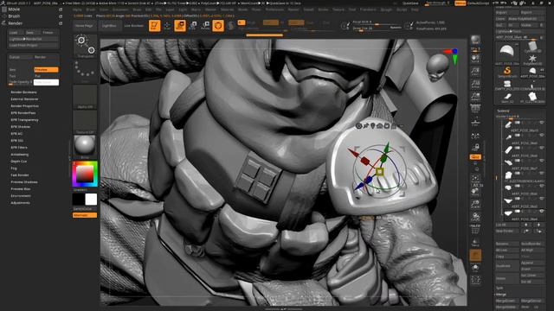The width and height of the screenshot is (554, 311).
Task: Expand Antialiasing section
Action: point(19,155)
